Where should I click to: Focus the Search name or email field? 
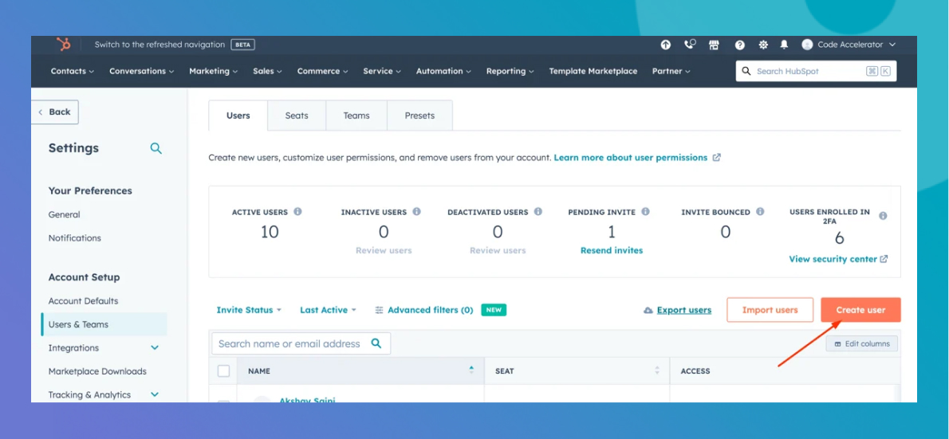[289, 344]
